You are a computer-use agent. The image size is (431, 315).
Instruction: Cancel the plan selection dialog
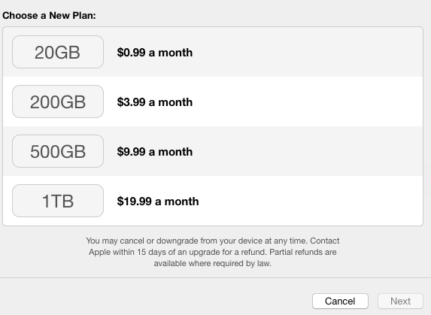coord(340,301)
